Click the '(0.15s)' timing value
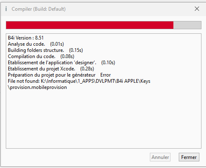 coord(76,50)
